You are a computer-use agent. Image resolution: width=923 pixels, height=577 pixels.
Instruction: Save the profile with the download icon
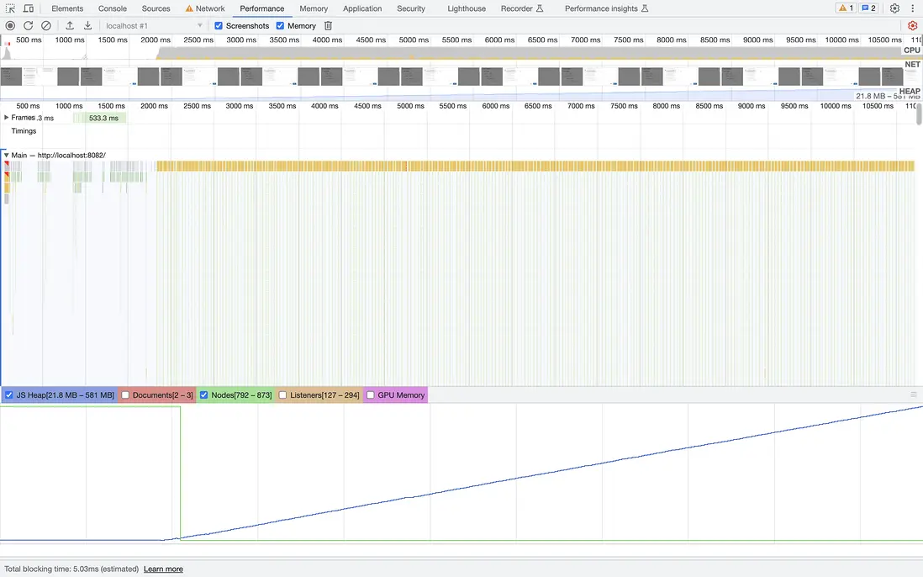(x=87, y=25)
